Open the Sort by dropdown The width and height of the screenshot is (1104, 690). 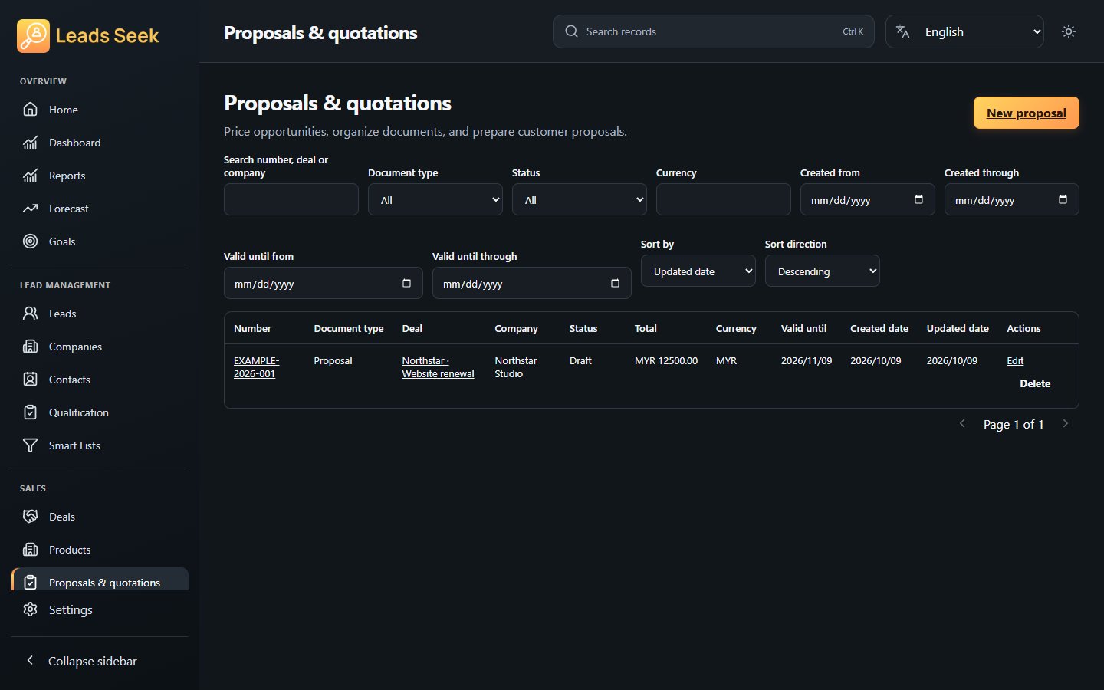698,271
